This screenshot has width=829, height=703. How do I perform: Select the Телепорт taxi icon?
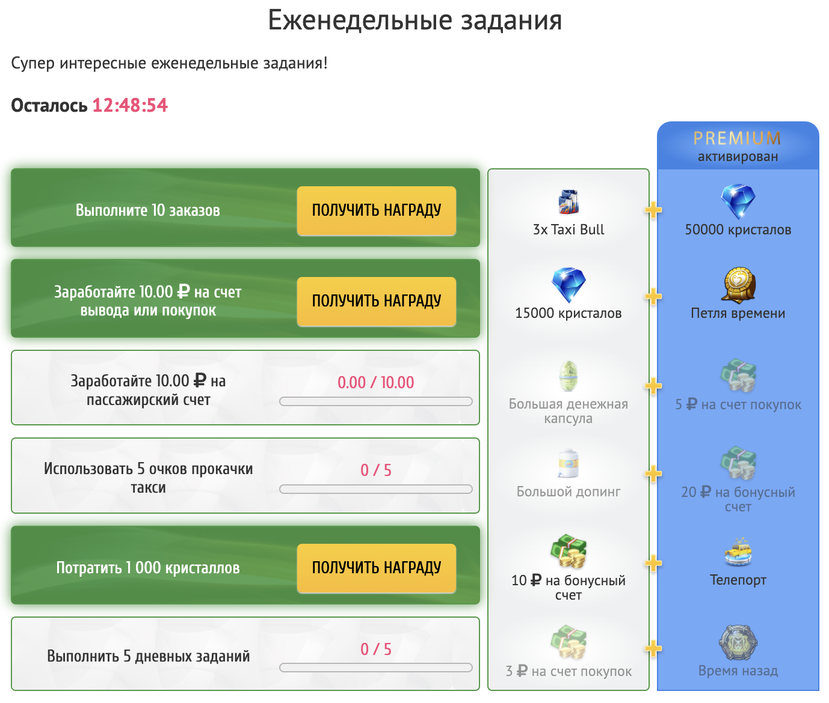[x=738, y=552]
